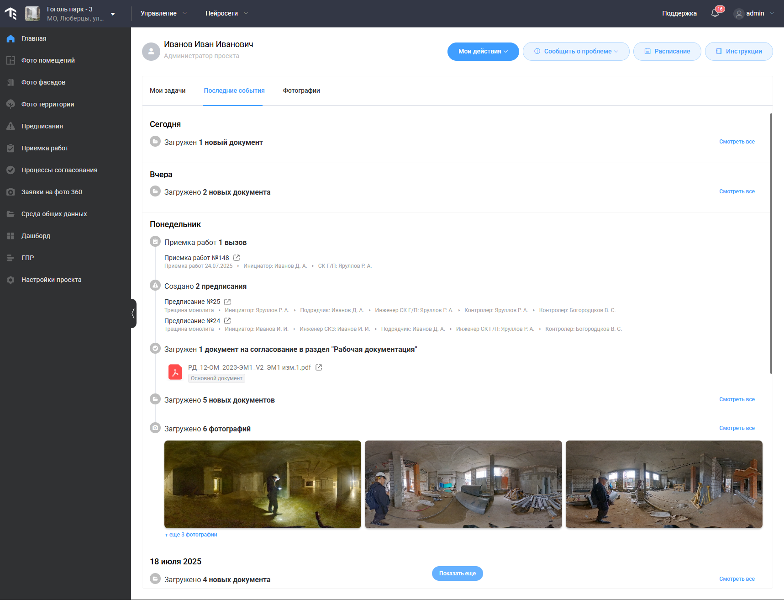
Task: Open the Предписание №24 entry
Action: pyautogui.click(x=192, y=321)
